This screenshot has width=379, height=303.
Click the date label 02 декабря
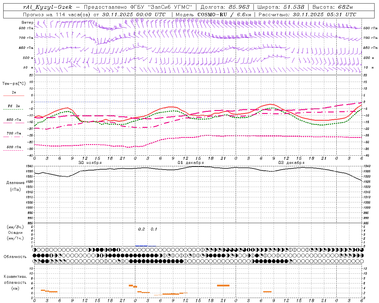(291, 163)
